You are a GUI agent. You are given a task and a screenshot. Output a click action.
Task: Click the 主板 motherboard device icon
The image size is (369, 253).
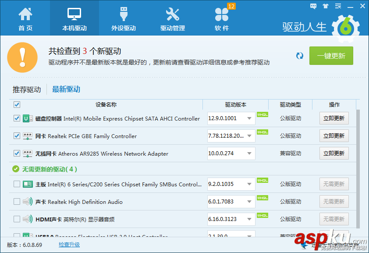pyautogui.click(x=28, y=184)
